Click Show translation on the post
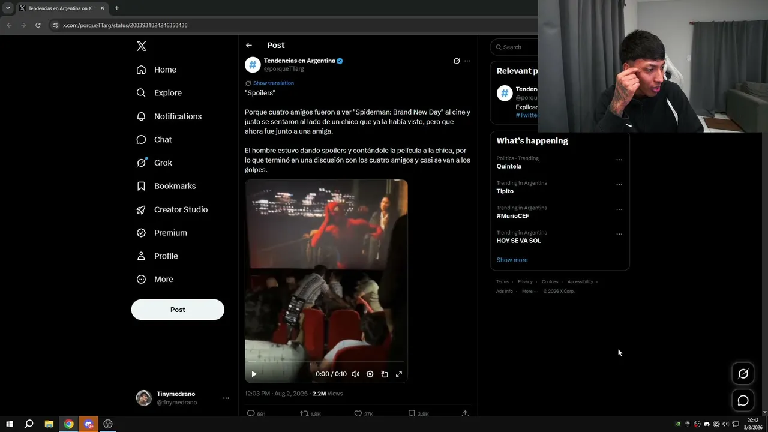Screen dimensions: 768x432 pos(273,83)
